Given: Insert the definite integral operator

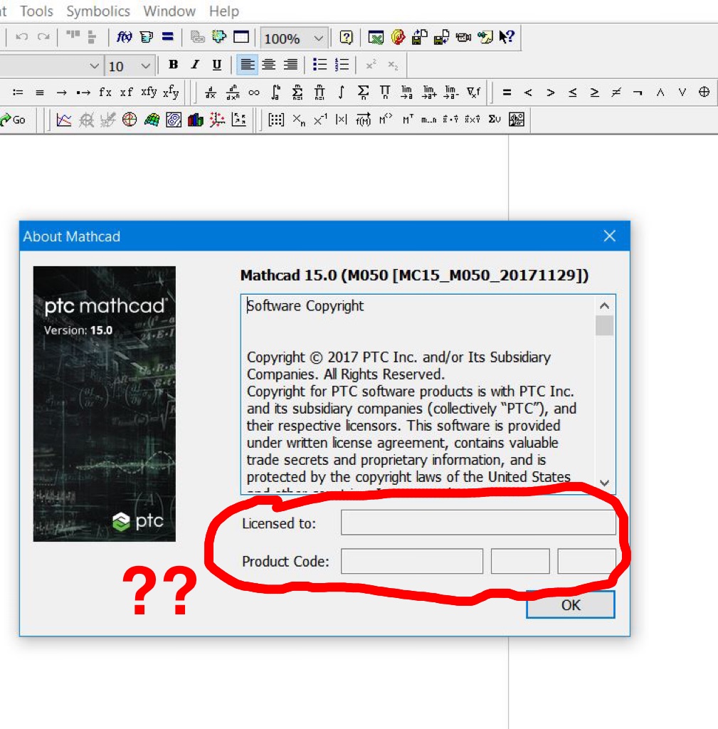Looking at the screenshot, I should point(276,92).
